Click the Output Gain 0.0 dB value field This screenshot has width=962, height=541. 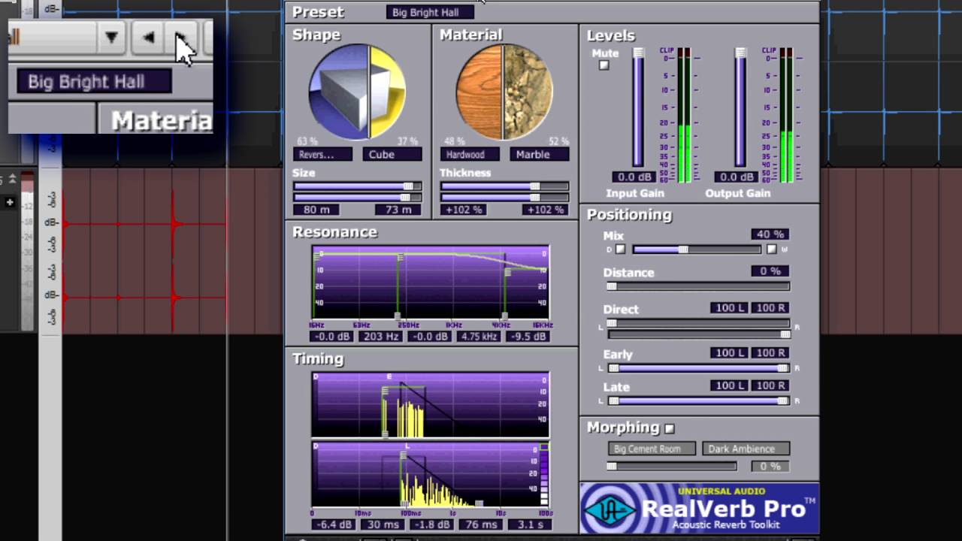click(736, 177)
